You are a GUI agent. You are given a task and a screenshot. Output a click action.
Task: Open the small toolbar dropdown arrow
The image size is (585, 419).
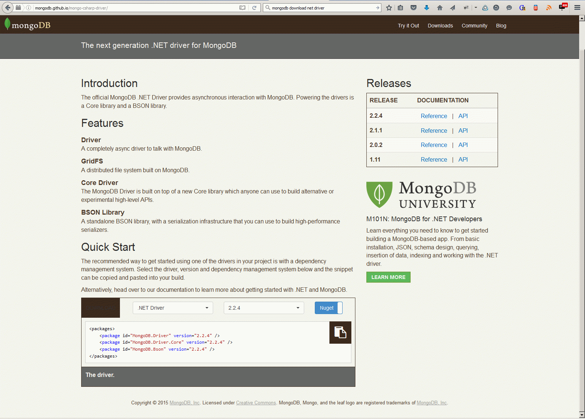tap(476, 8)
